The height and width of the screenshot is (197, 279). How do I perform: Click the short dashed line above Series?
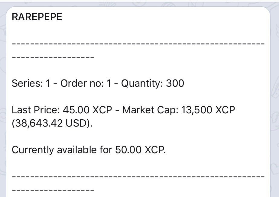[x=53, y=57]
